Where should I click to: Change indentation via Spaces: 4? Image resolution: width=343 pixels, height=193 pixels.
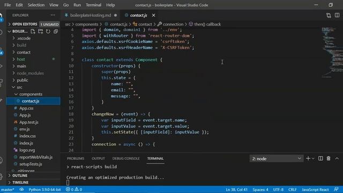point(260,189)
